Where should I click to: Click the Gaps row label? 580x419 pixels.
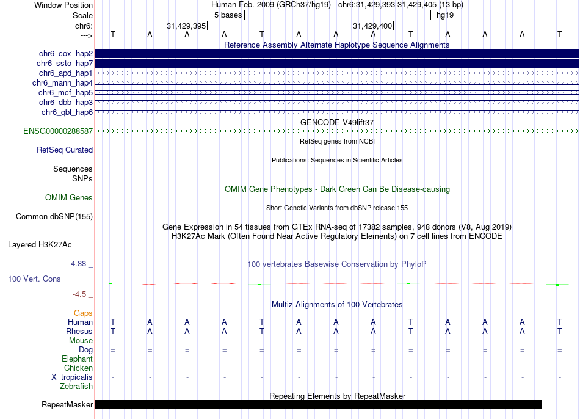coord(83,313)
